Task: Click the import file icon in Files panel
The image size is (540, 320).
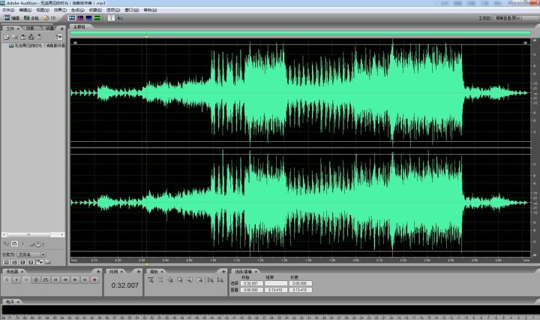Action: coord(7,36)
